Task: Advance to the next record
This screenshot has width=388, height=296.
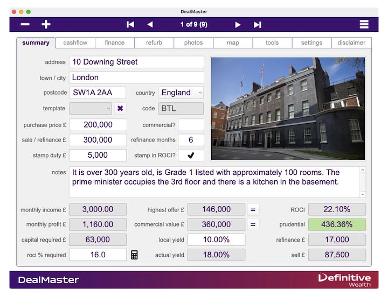Action: tap(238, 24)
